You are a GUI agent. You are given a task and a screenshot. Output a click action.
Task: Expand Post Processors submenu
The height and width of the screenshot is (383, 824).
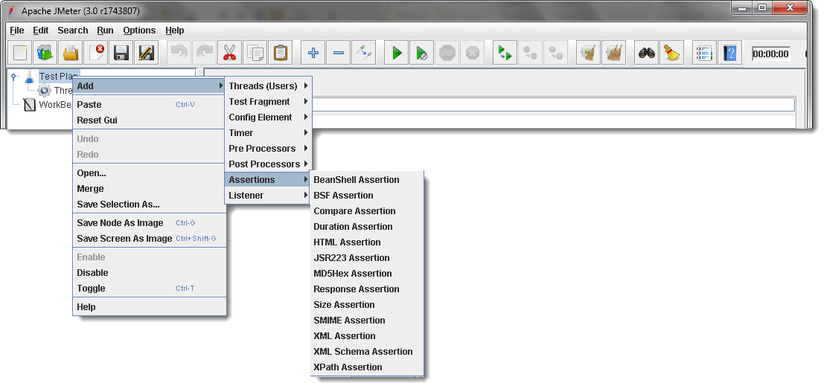point(269,164)
